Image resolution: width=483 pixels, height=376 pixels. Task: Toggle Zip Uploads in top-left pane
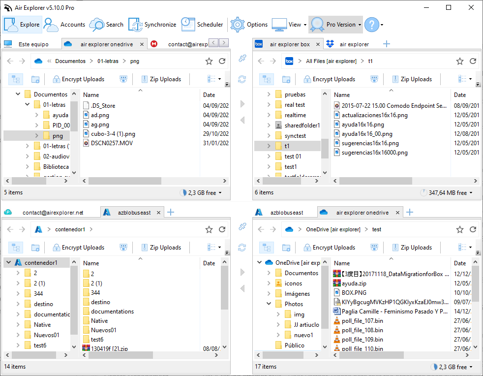tap(161, 79)
